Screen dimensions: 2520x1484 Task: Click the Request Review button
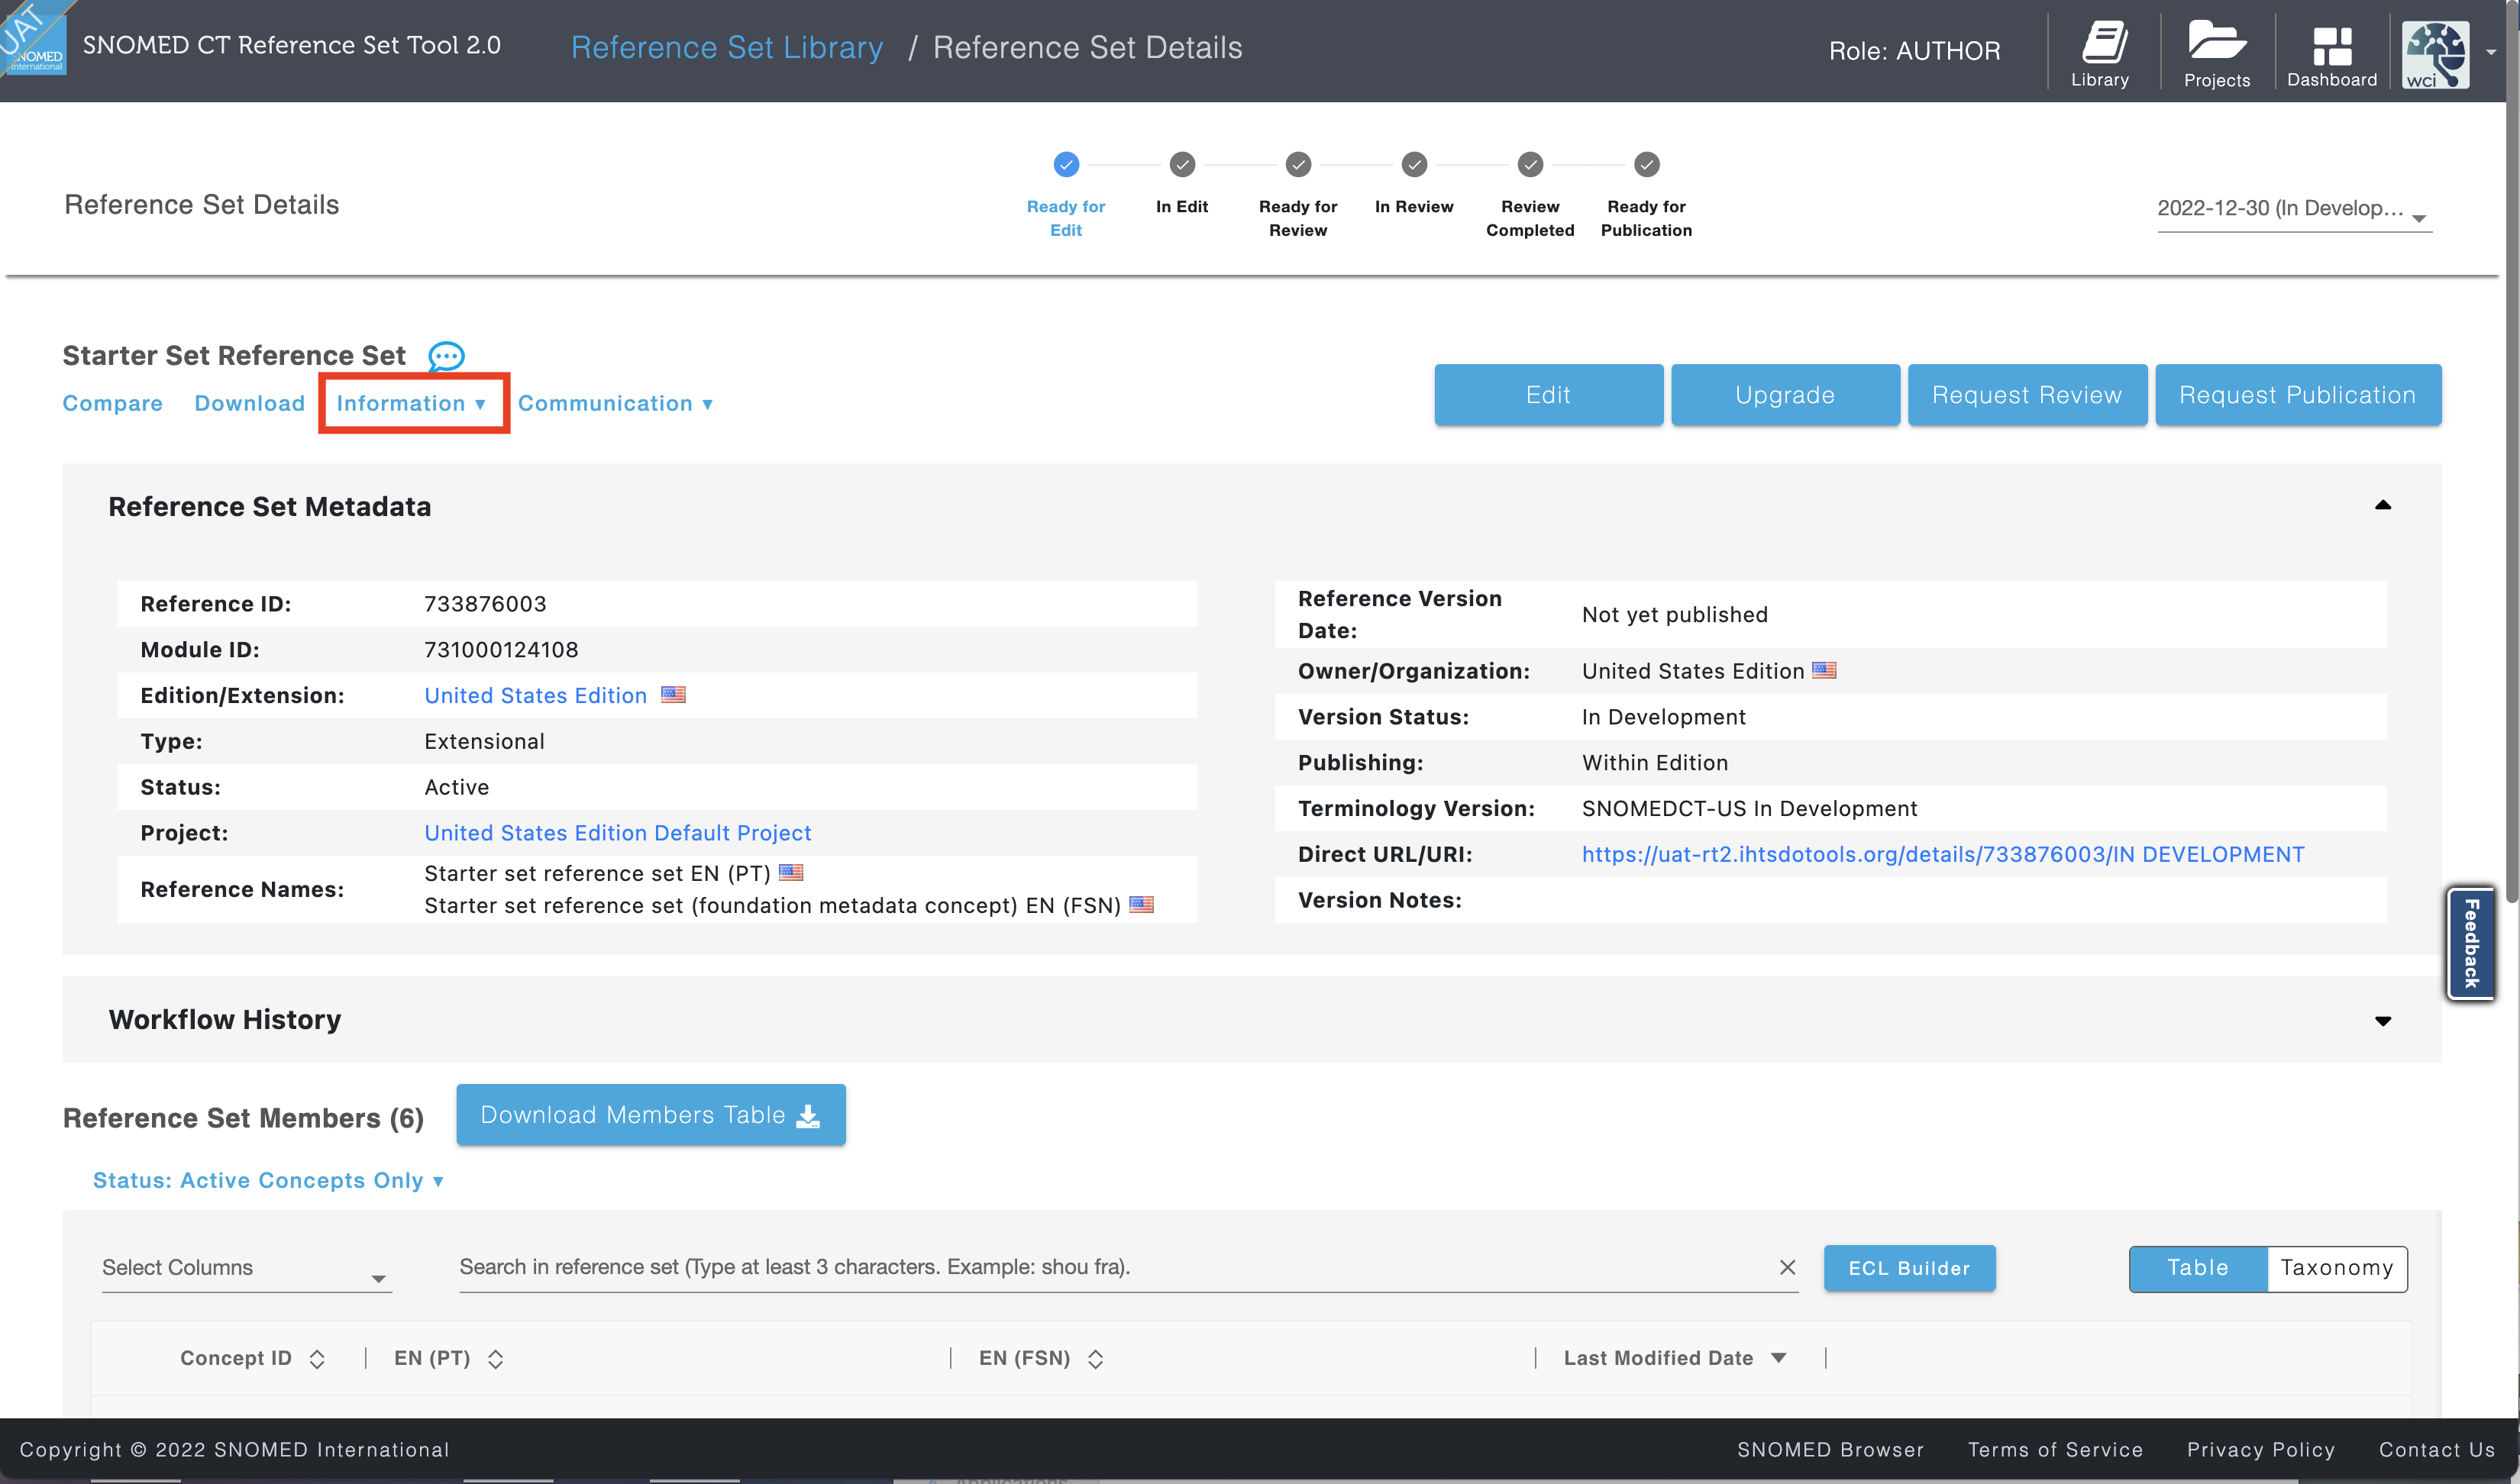[x=2026, y=395]
